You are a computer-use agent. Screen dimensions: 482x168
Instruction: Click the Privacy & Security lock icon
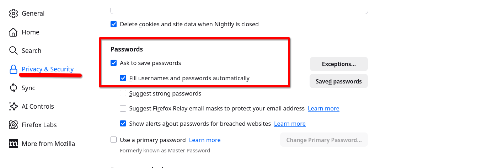pos(13,69)
